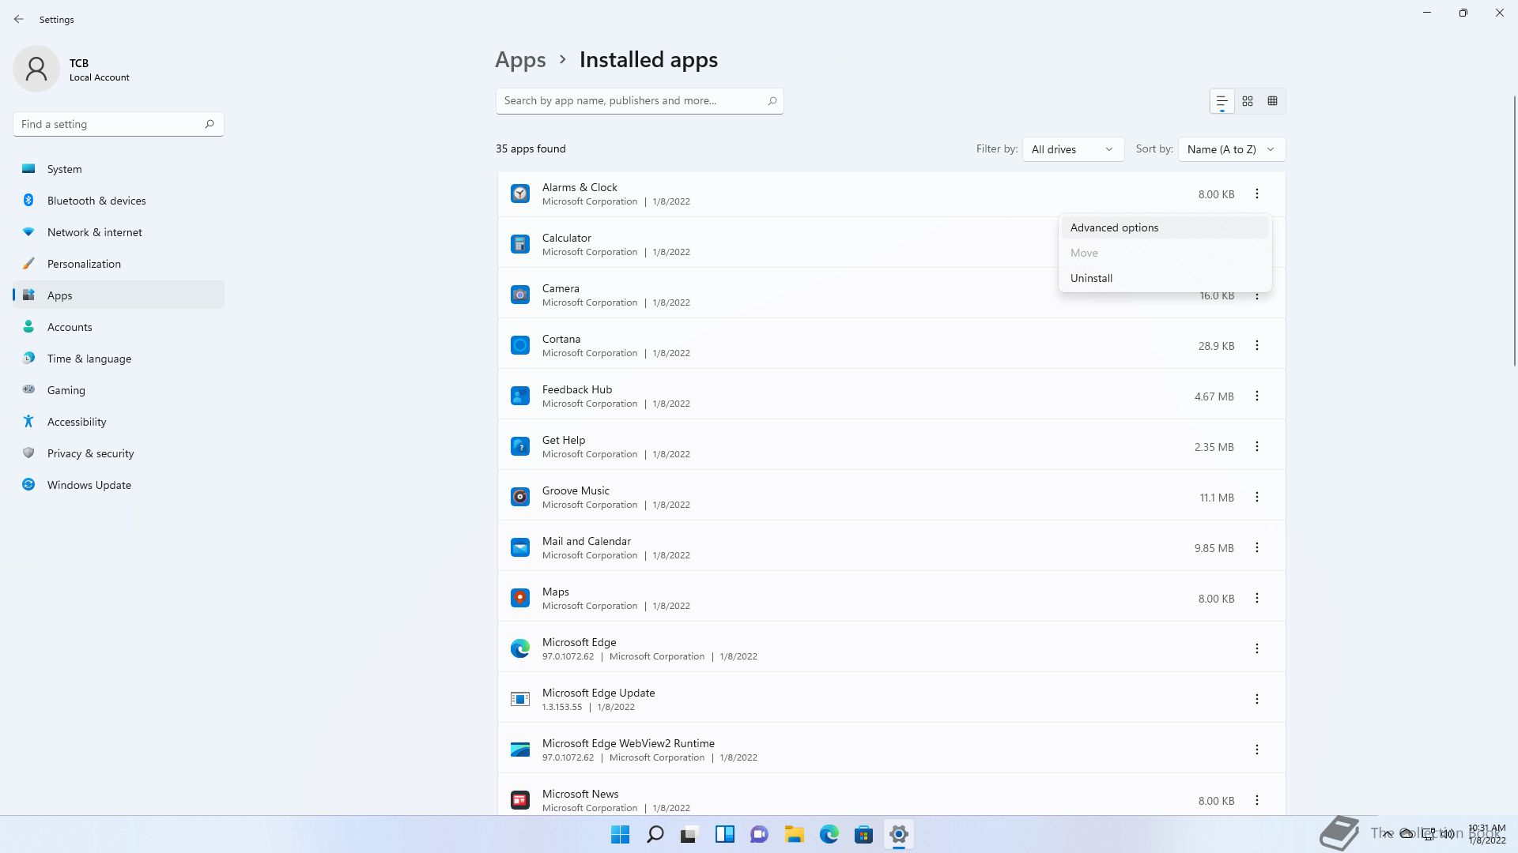
Task: Open Privacy & security settings
Action: pos(119,453)
